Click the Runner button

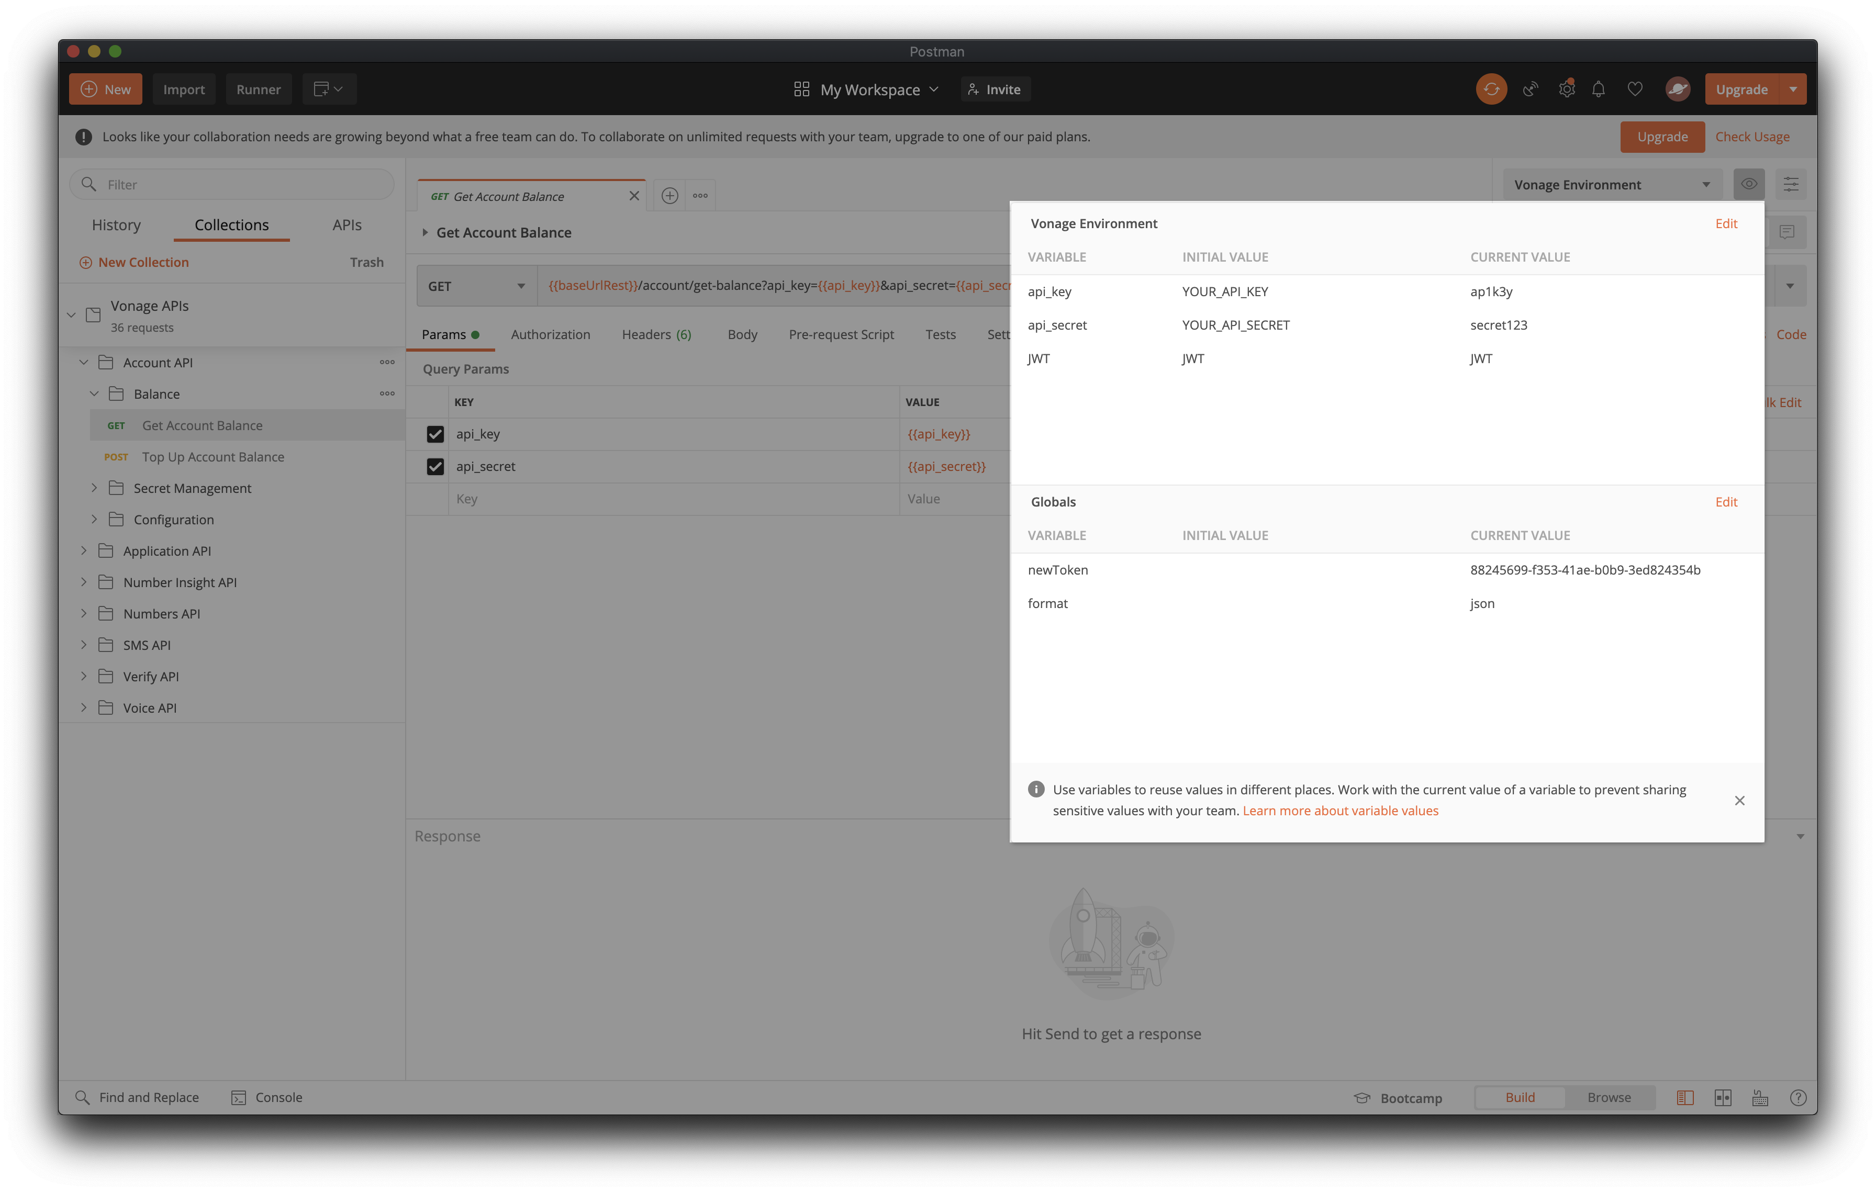point(258,89)
